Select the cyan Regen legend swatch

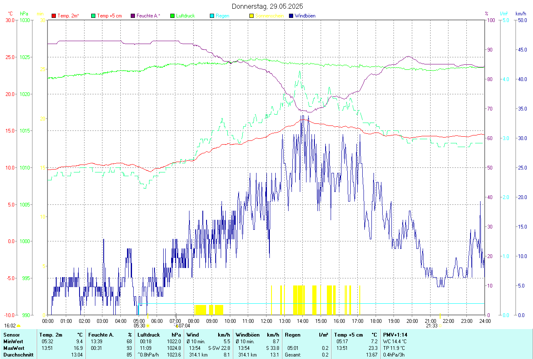(x=212, y=16)
